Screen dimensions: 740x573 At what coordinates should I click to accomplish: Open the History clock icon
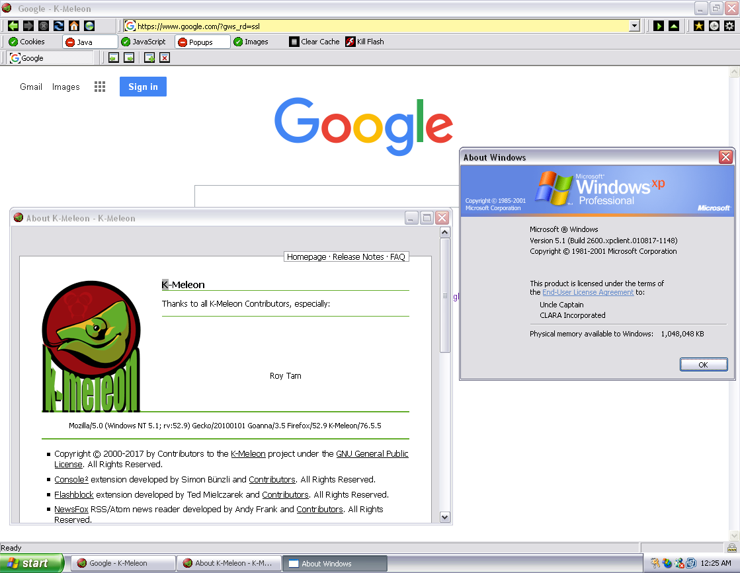[x=714, y=26]
